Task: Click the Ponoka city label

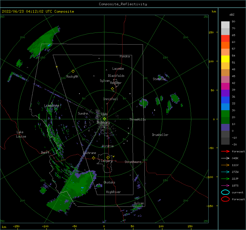Action: click(125, 56)
